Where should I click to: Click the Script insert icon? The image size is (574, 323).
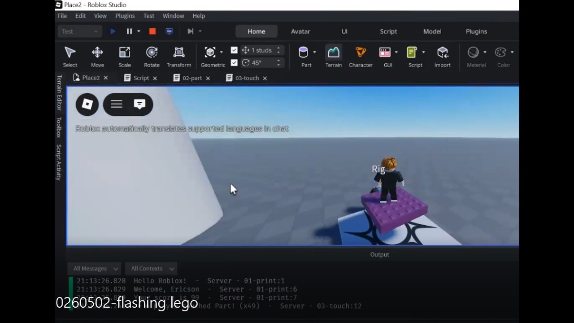(412, 52)
